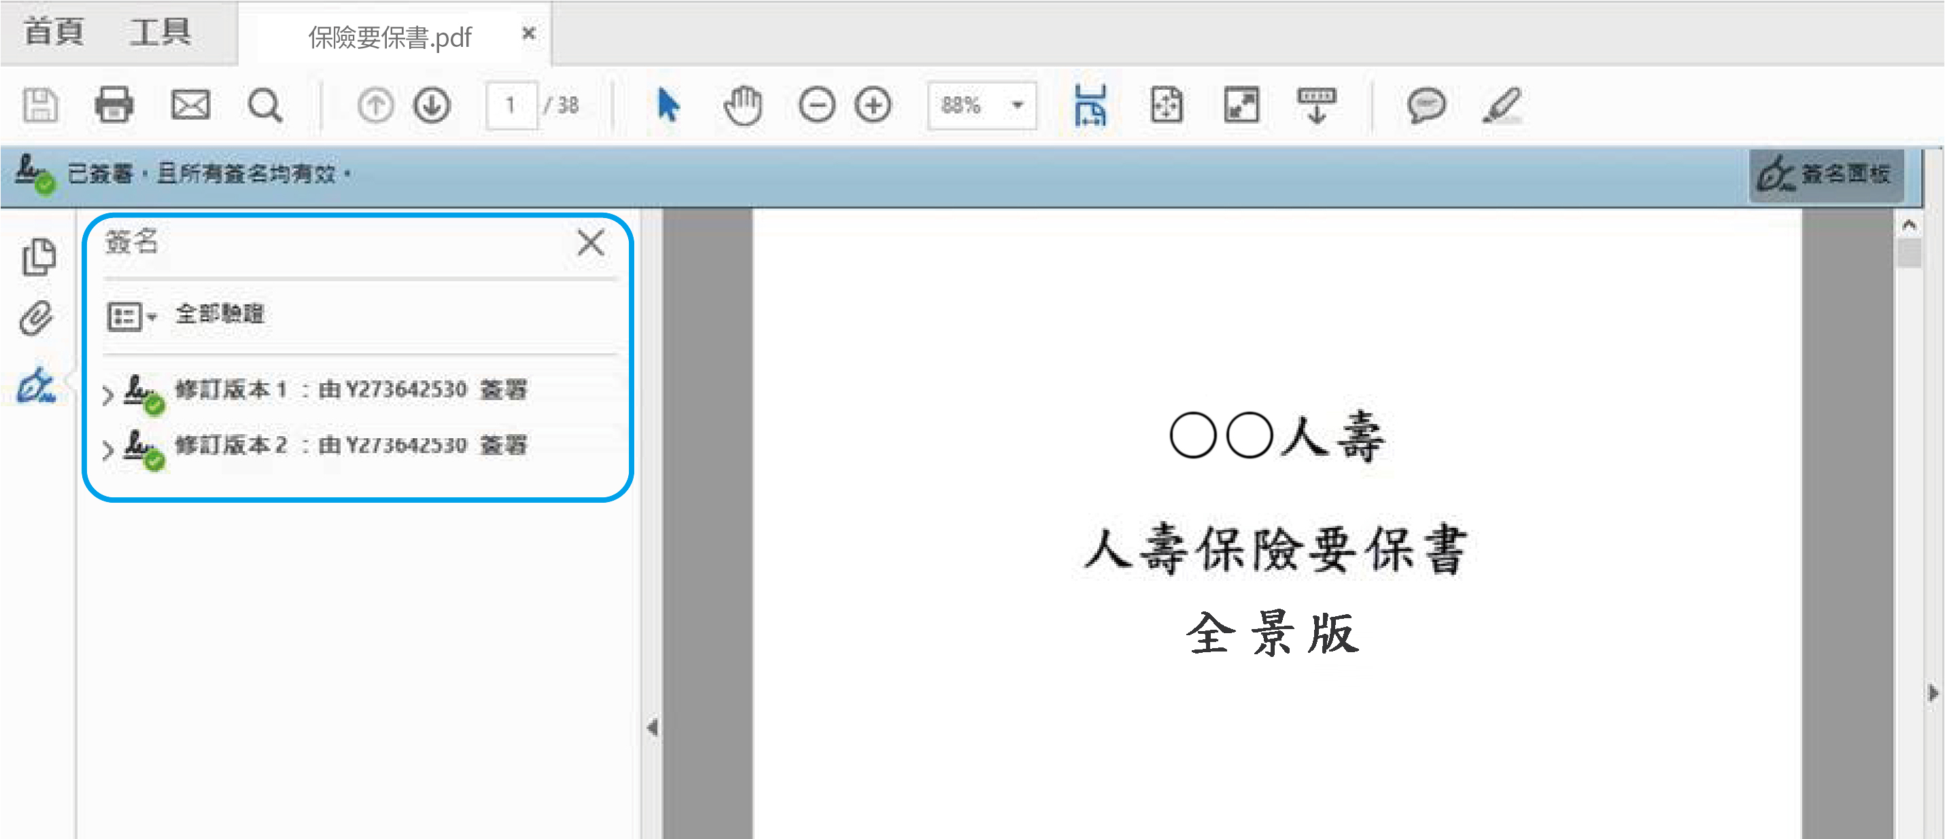This screenshot has width=1945, height=839.
Task: Click the Email envelope icon
Action: click(x=190, y=105)
